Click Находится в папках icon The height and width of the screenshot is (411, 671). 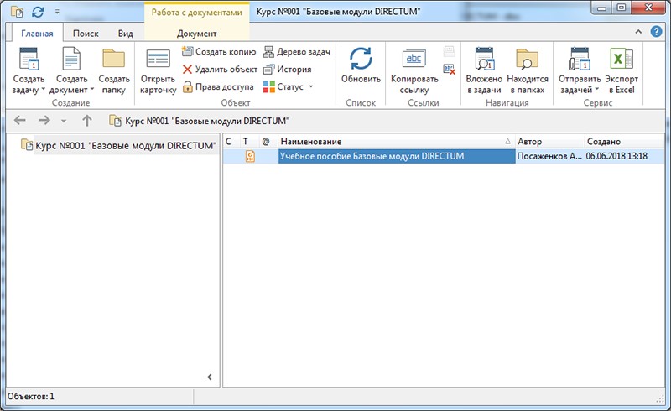click(528, 59)
